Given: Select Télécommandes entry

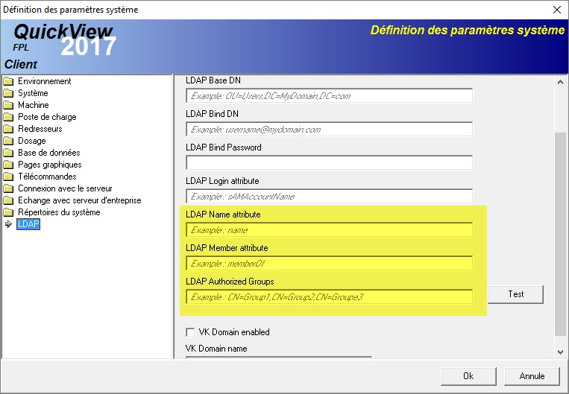Looking at the screenshot, I should pyautogui.click(x=47, y=177).
